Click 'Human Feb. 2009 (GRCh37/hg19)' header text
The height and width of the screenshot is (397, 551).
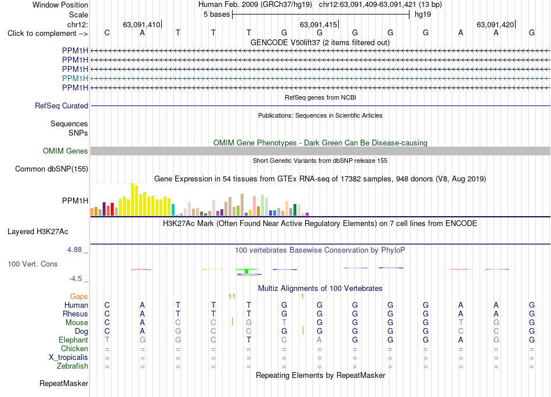click(x=255, y=5)
